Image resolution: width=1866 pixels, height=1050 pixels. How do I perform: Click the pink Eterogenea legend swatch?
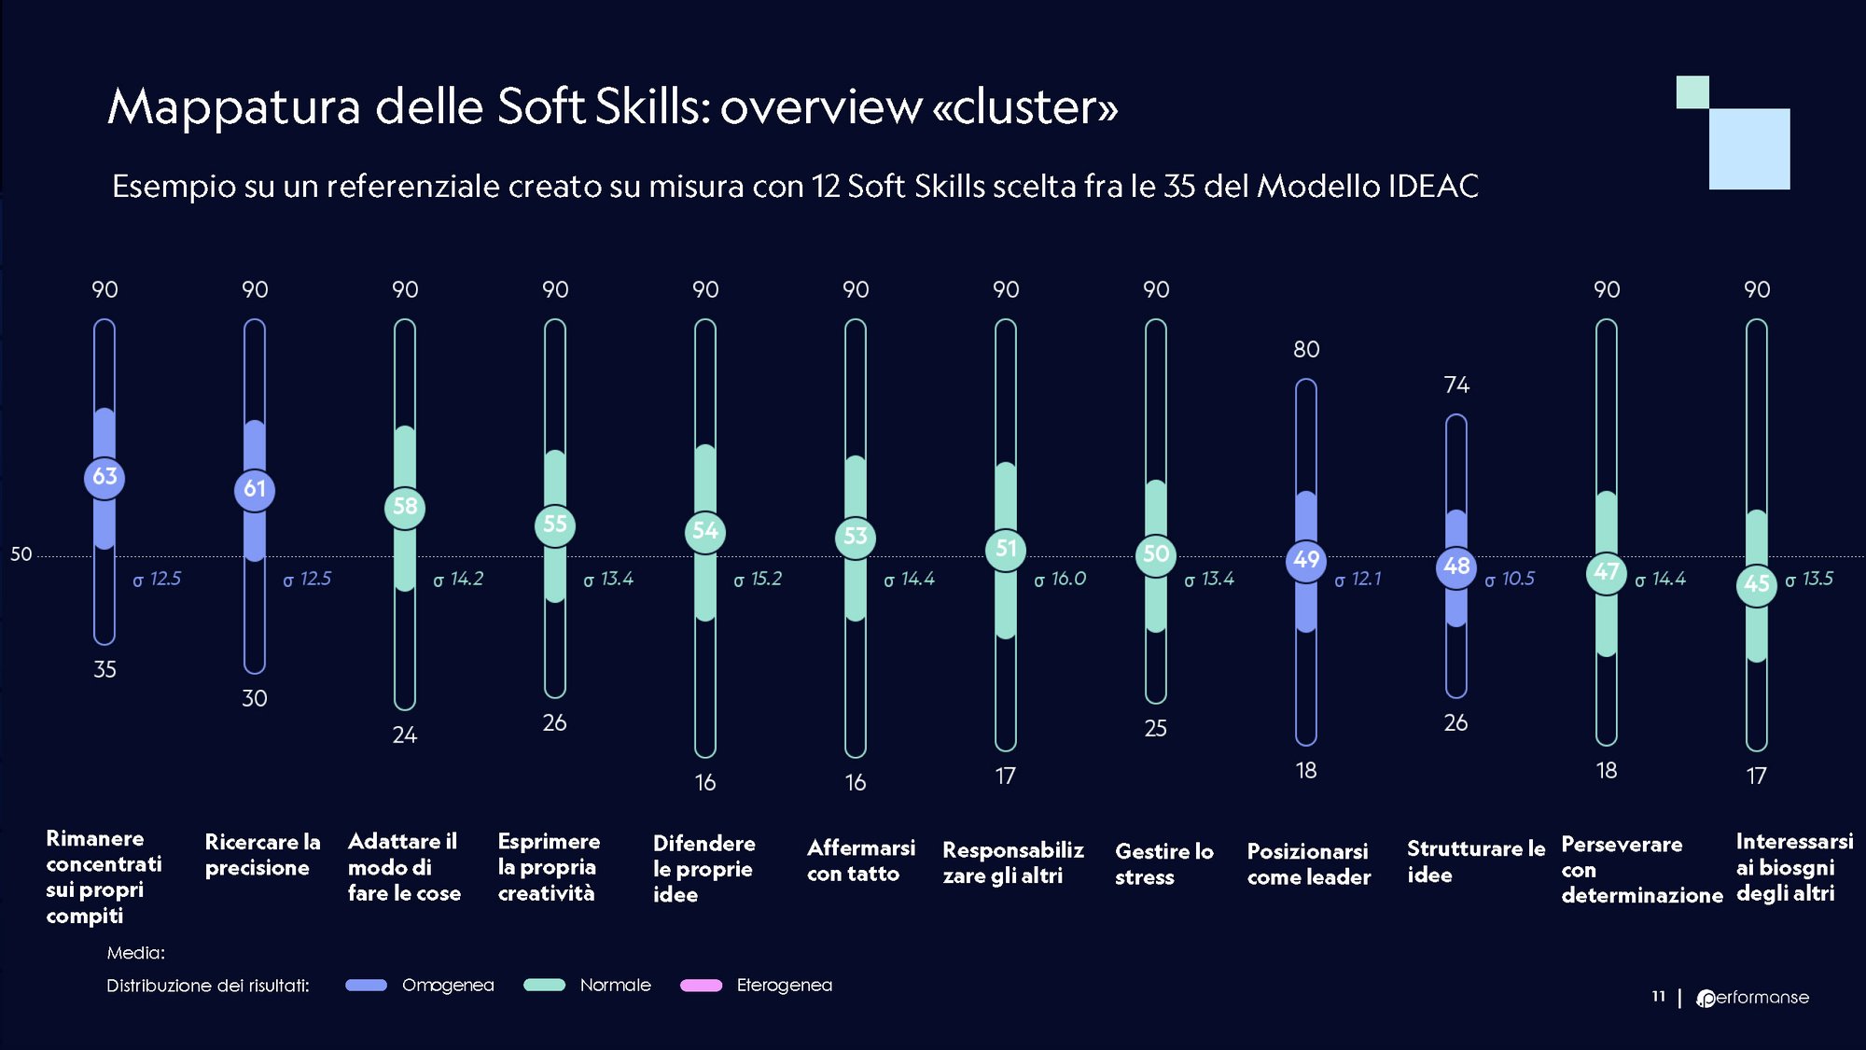point(701,985)
